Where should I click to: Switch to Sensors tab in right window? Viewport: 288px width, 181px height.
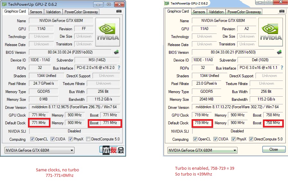click(199, 12)
